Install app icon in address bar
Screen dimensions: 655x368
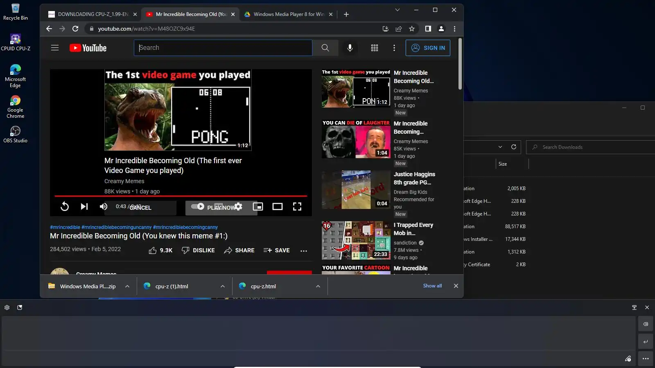[x=386, y=29]
